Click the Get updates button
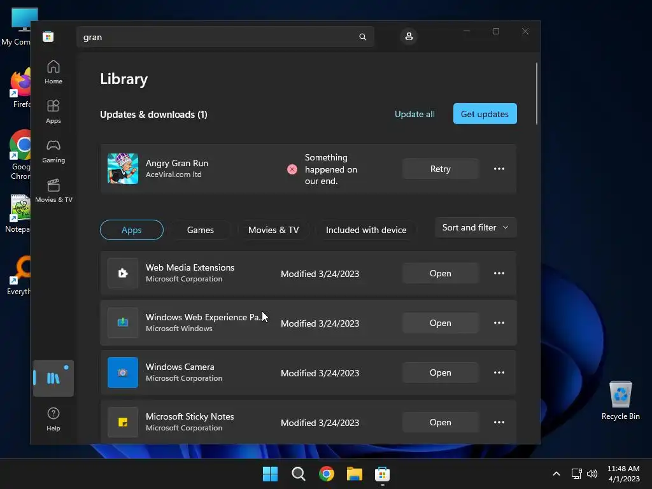 485,114
